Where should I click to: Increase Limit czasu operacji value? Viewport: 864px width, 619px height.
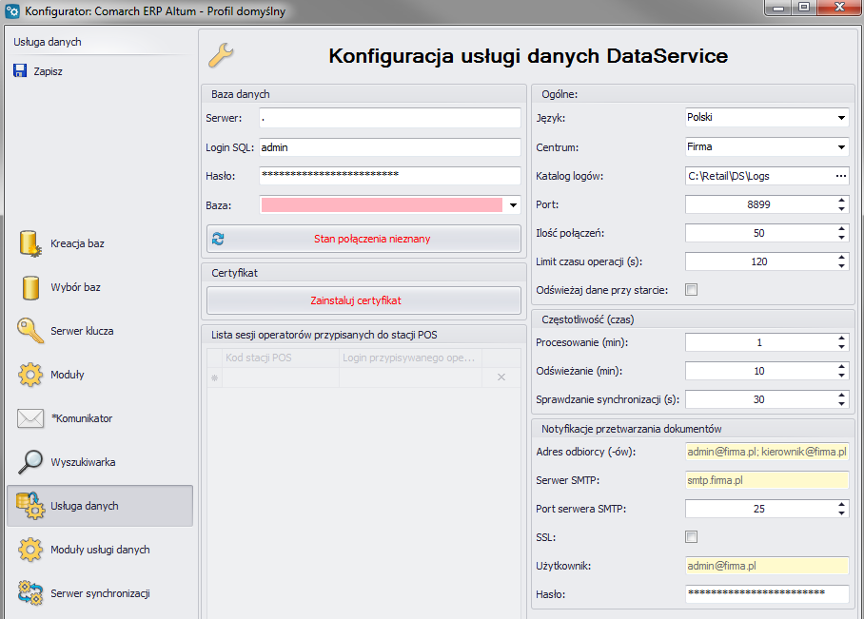coord(841,257)
